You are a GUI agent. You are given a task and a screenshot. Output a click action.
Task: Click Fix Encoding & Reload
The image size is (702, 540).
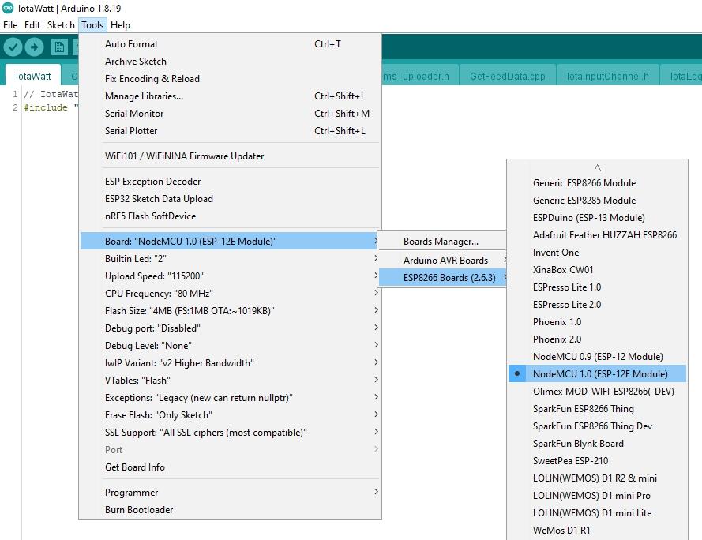click(230, 79)
